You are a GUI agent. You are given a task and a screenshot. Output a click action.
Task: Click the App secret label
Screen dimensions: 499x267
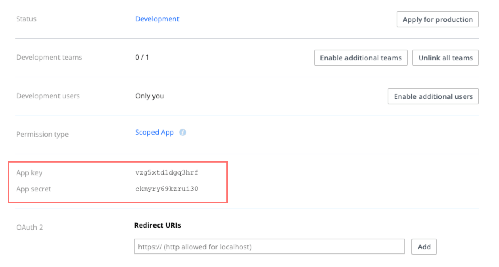[33, 189]
